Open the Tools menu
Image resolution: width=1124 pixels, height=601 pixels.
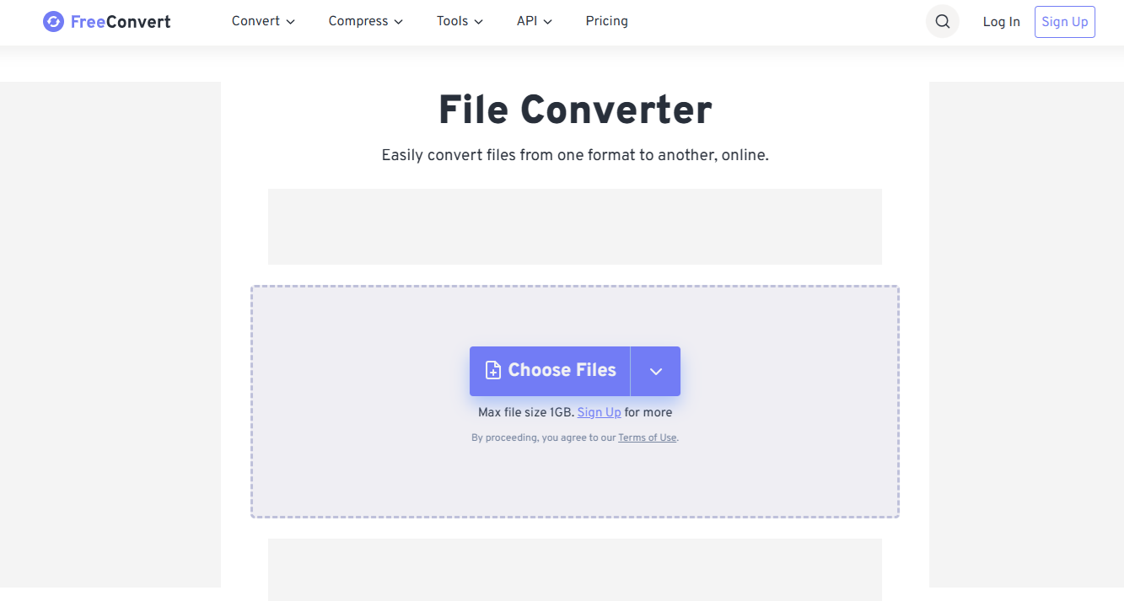coord(452,21)
